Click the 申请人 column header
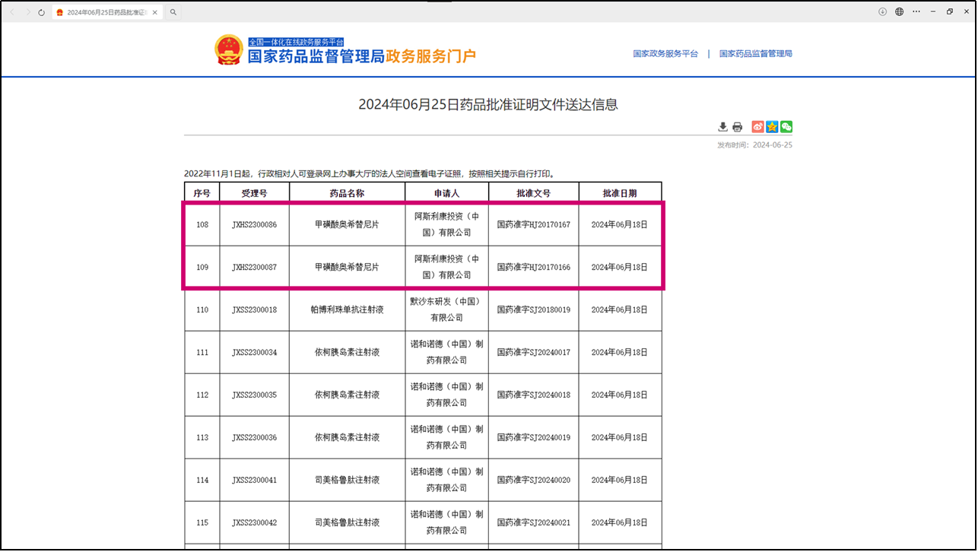The image size is (978, 552). 446,193
